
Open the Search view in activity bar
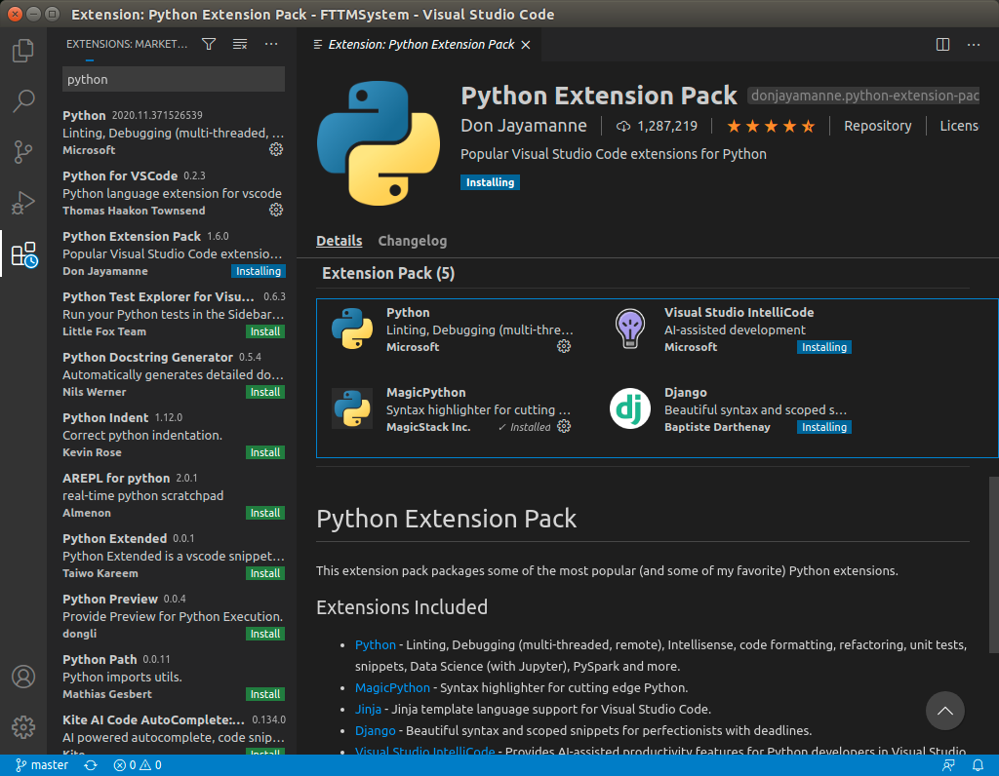(x=23, y=100)
